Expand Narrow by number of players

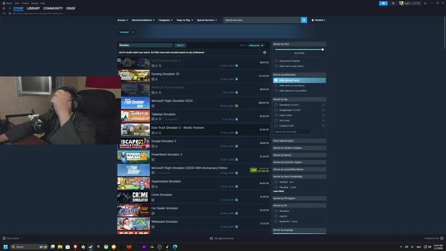[299, 148]
